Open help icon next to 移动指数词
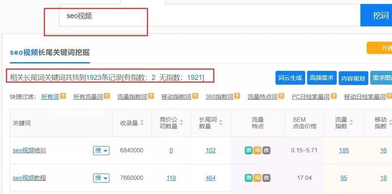Image resolution: width=392 pixels, height=194 pixels. [x=195, y=96]
